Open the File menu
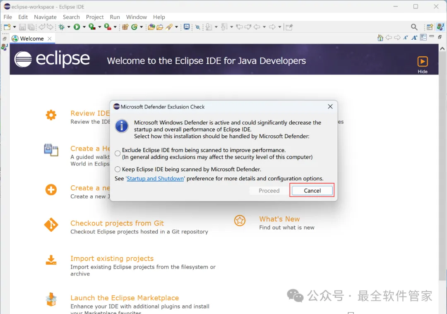 (8, 17)
